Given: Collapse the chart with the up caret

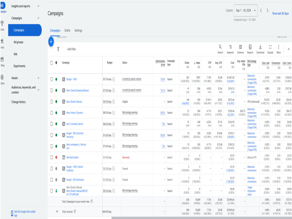Looking at the screenshot, I should [289, 49].
